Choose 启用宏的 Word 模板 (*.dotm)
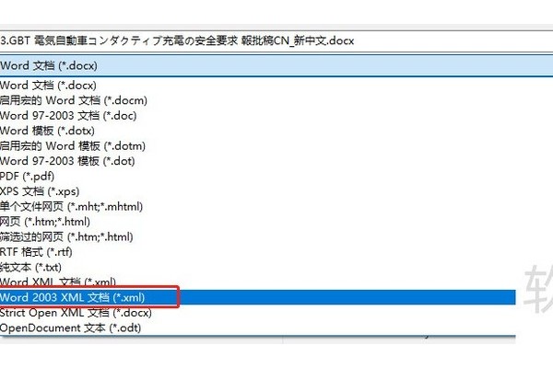 [x=258, y=145]
